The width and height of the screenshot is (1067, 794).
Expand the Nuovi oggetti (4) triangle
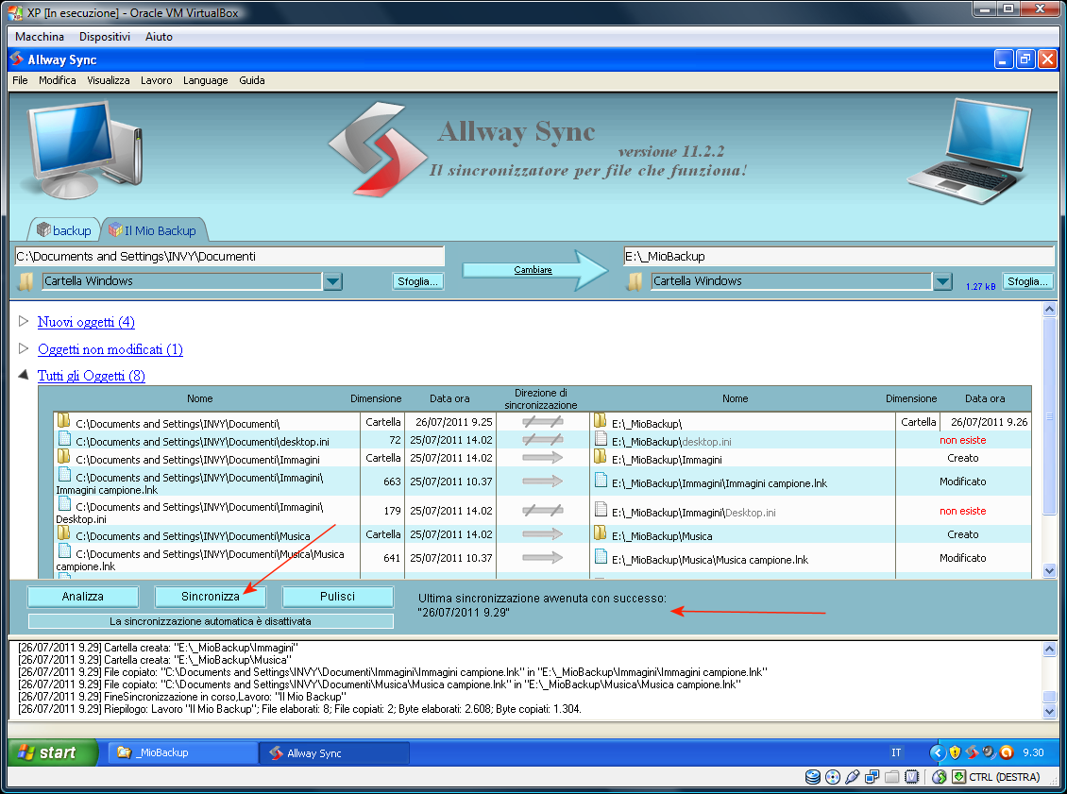[x=24, y=321]
